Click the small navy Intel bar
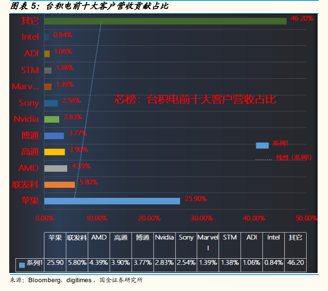 [46, 37]
